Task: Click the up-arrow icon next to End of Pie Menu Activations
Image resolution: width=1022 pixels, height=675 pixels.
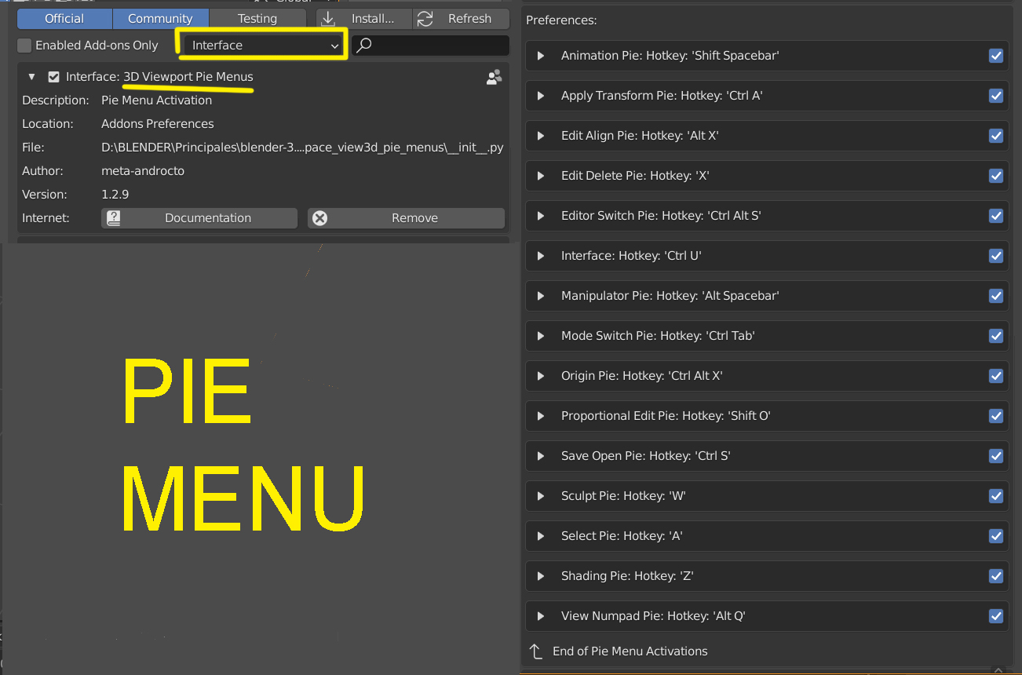Action: click(x=536, y=651)
